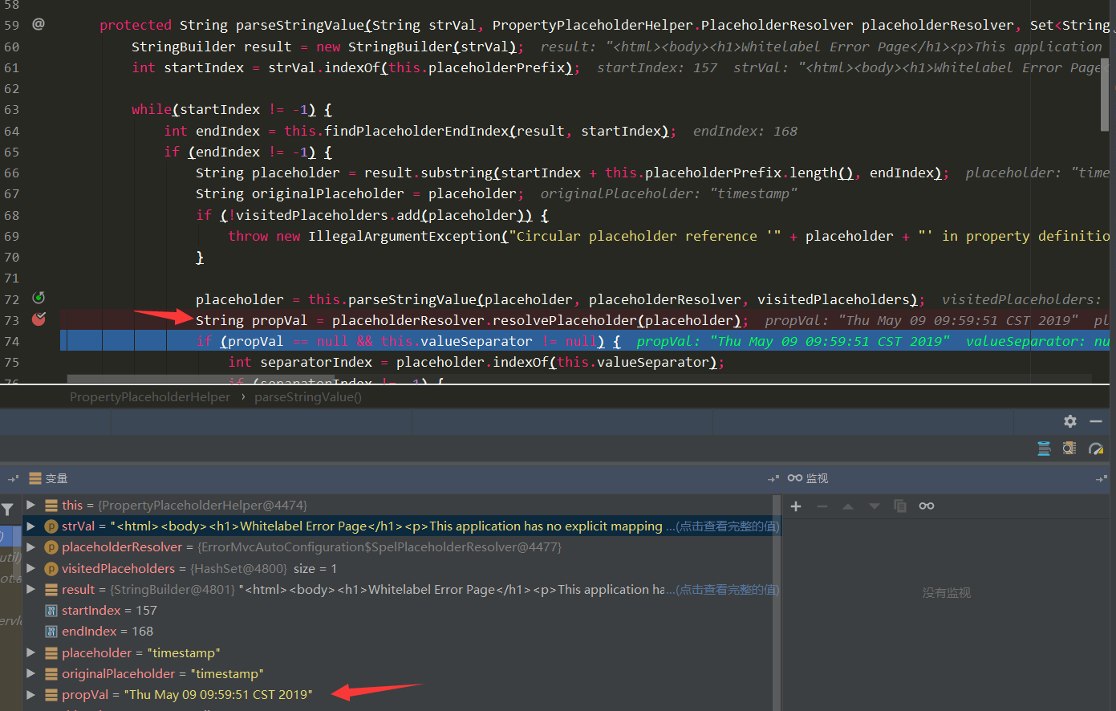
Task: Expand the strVal variable node
Action: click(x=30, y=526)
